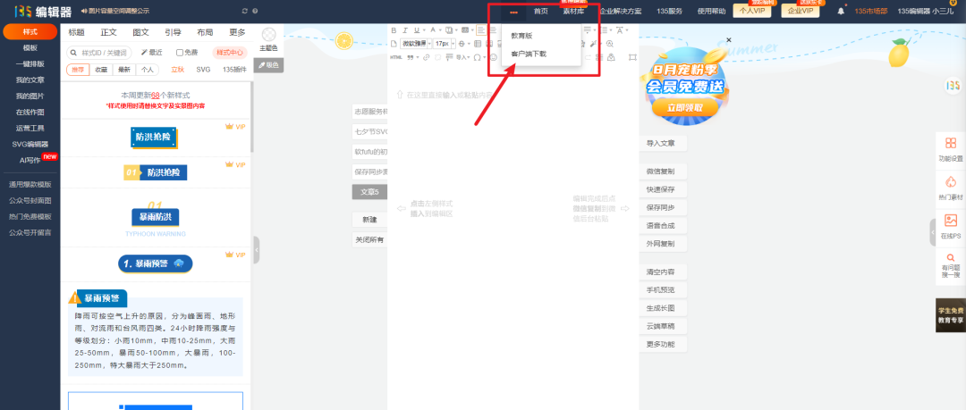
Task: Click the magic wand format icon
Action: tap(593, 44)
